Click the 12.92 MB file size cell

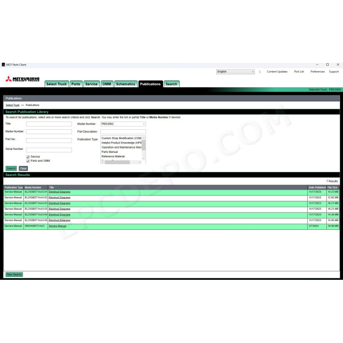[333, 197]
